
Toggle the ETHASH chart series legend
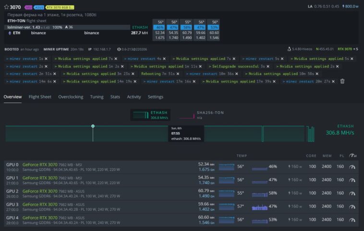[150, 115]
